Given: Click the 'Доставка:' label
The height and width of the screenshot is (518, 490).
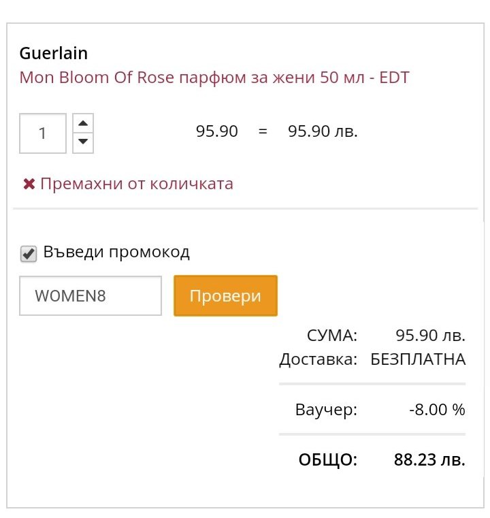Looking at the screenshot, I should click(x=318, y=360).
